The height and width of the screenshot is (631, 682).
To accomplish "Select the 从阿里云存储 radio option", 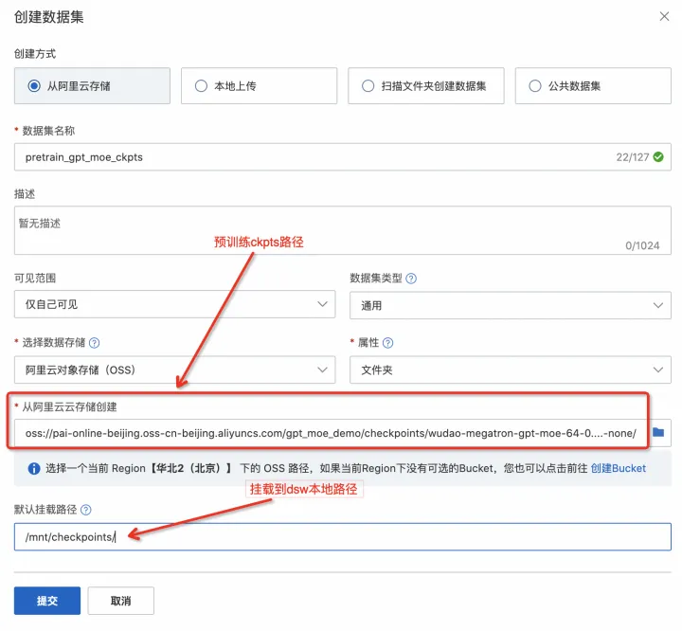I will [x=35, y=86].
